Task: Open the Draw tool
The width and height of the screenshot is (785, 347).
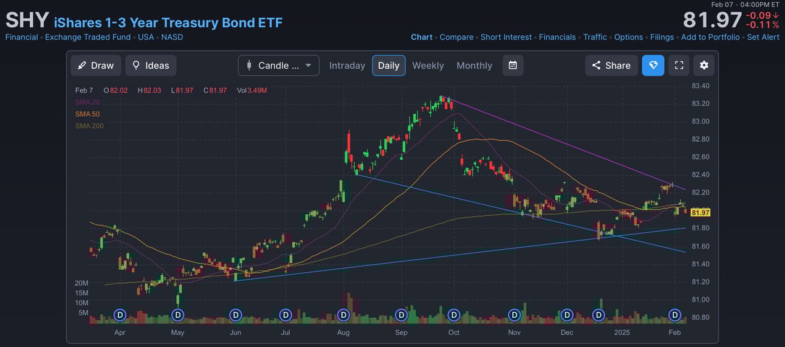Action: click(x=96, y=66)
